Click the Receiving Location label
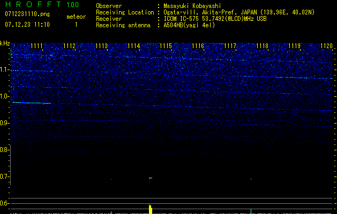 point(125,12)
